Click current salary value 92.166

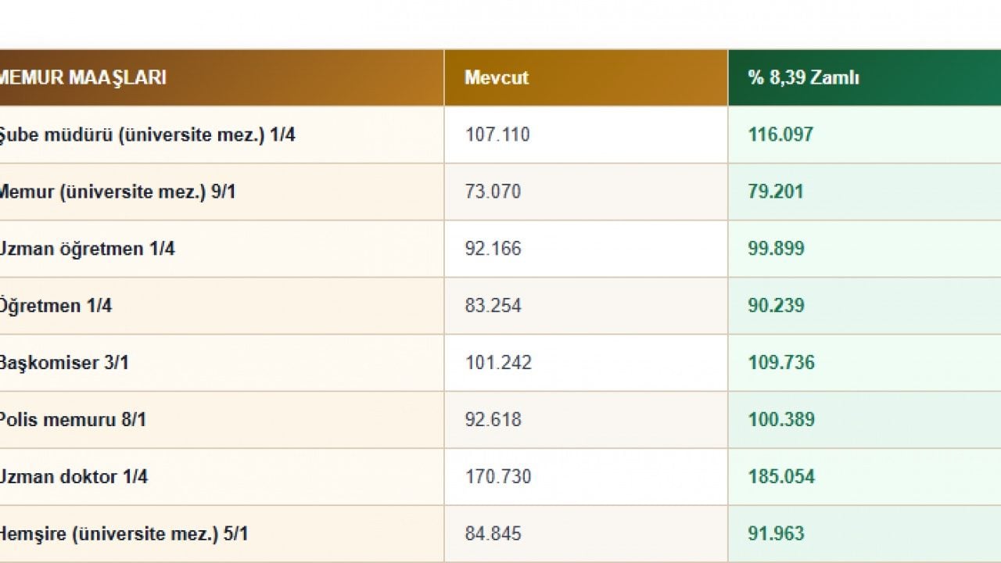click(493, 249)
